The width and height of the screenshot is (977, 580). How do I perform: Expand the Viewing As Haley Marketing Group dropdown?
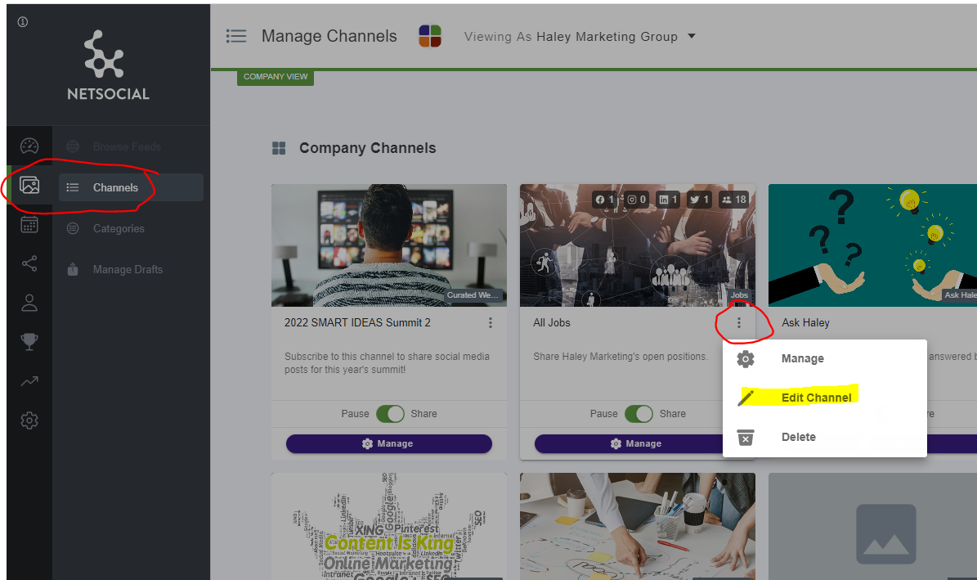pyautogui.click(x=580, y=36)
